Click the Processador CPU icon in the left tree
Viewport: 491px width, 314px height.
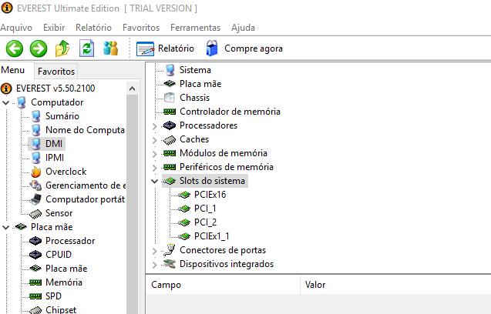pos(35,241)
